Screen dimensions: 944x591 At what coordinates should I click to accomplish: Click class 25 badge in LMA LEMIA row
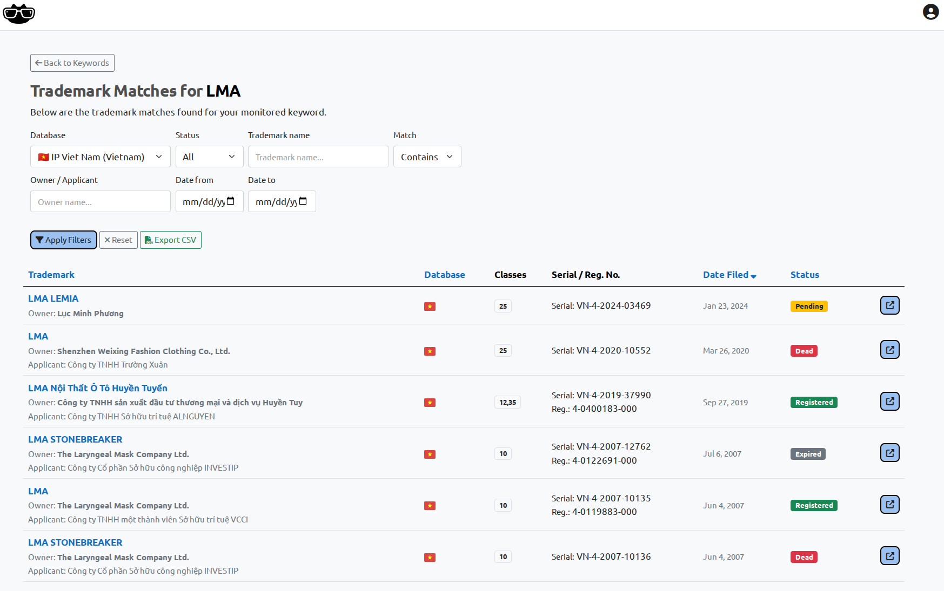tap(503, 306)
